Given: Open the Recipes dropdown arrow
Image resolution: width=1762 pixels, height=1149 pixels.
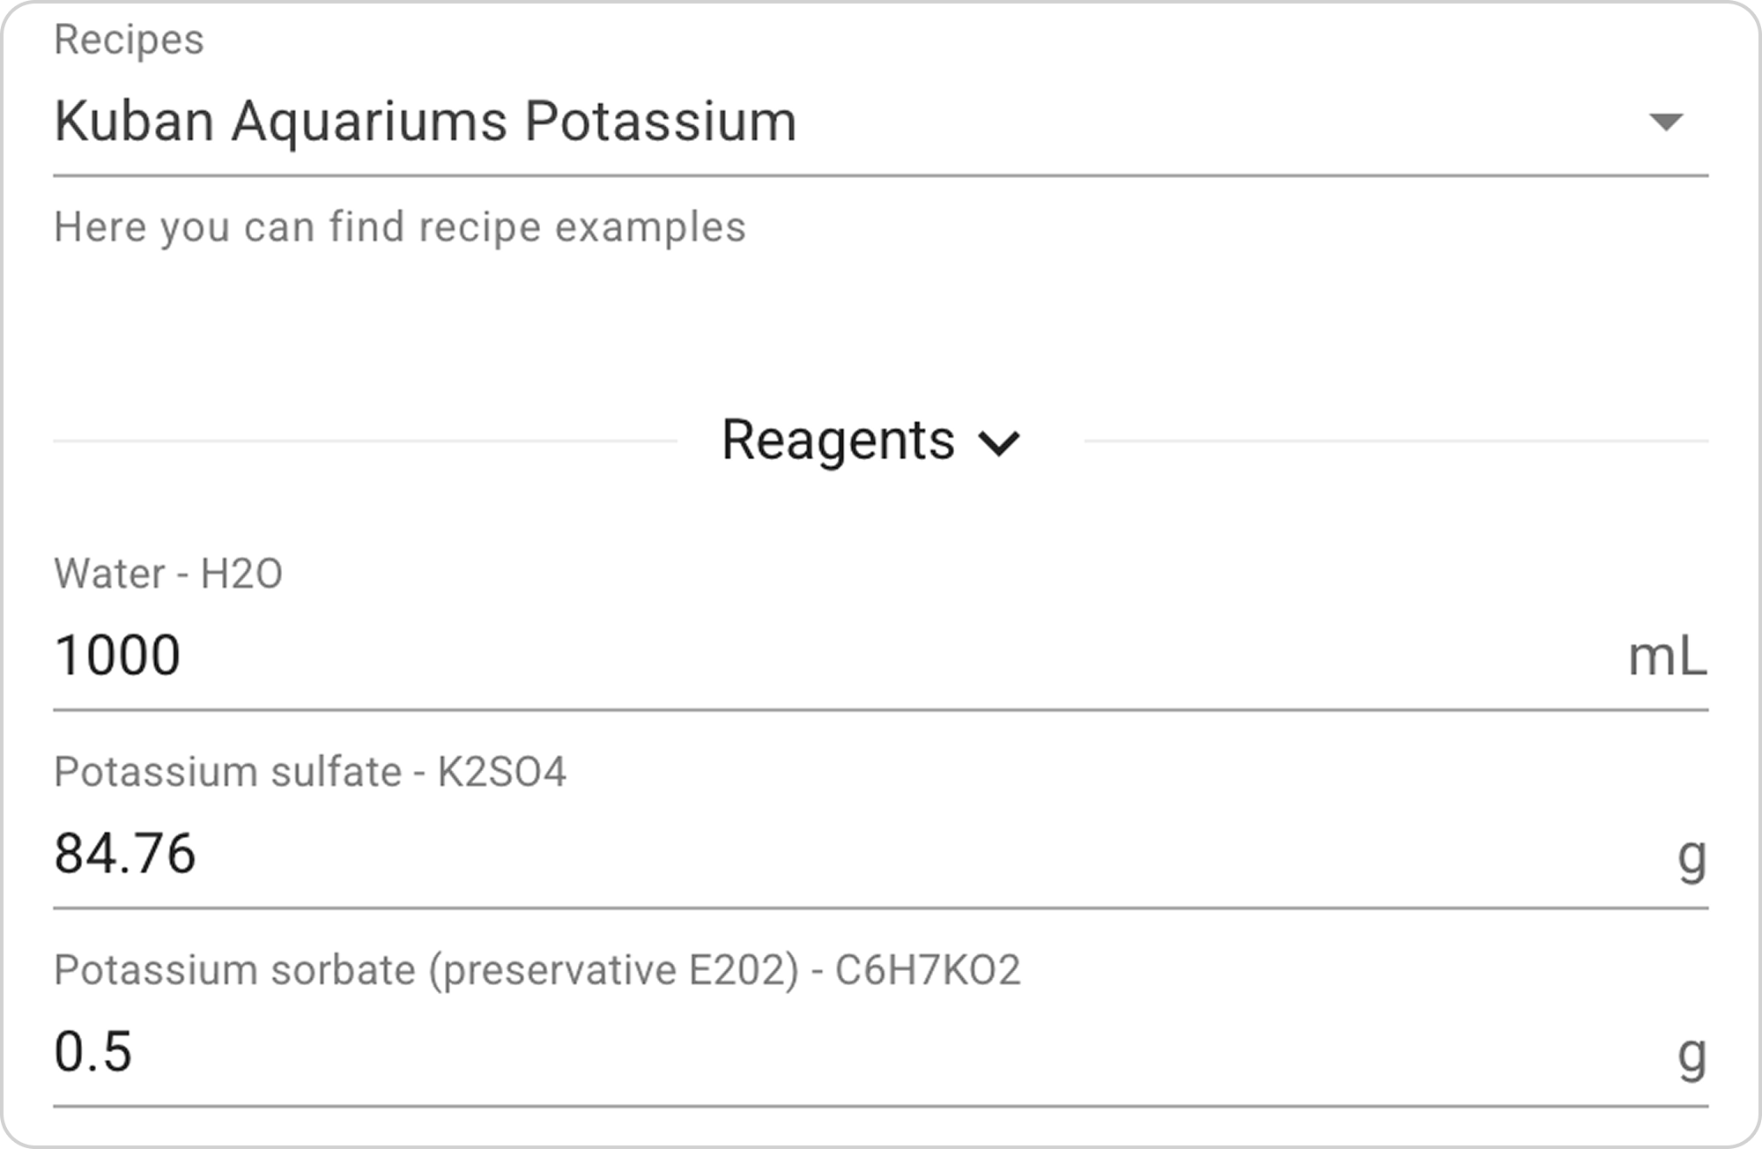Looking at the screenshot, I should [1665, 122].
